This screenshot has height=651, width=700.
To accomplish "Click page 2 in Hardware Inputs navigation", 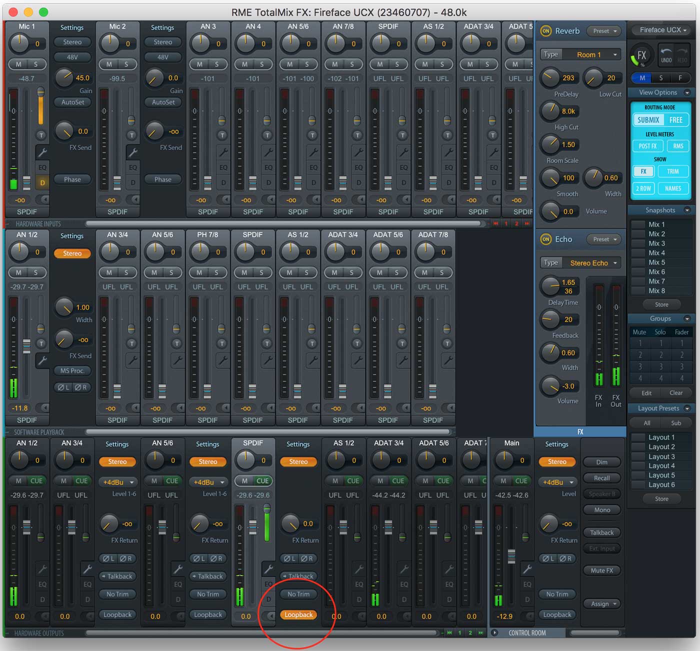I will pyautogui.click(x=516, y=223).
